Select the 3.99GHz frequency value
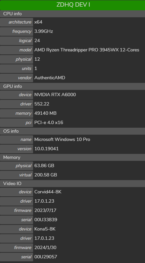Viewport: 145px width, 263px height. (44, 32)
